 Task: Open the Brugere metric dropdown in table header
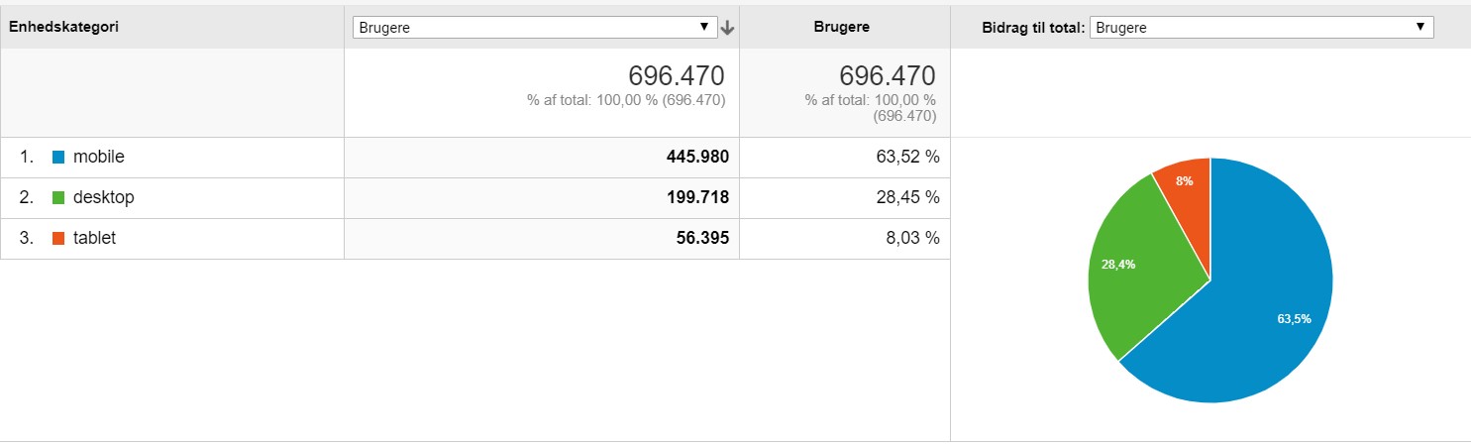pos(535,28)
